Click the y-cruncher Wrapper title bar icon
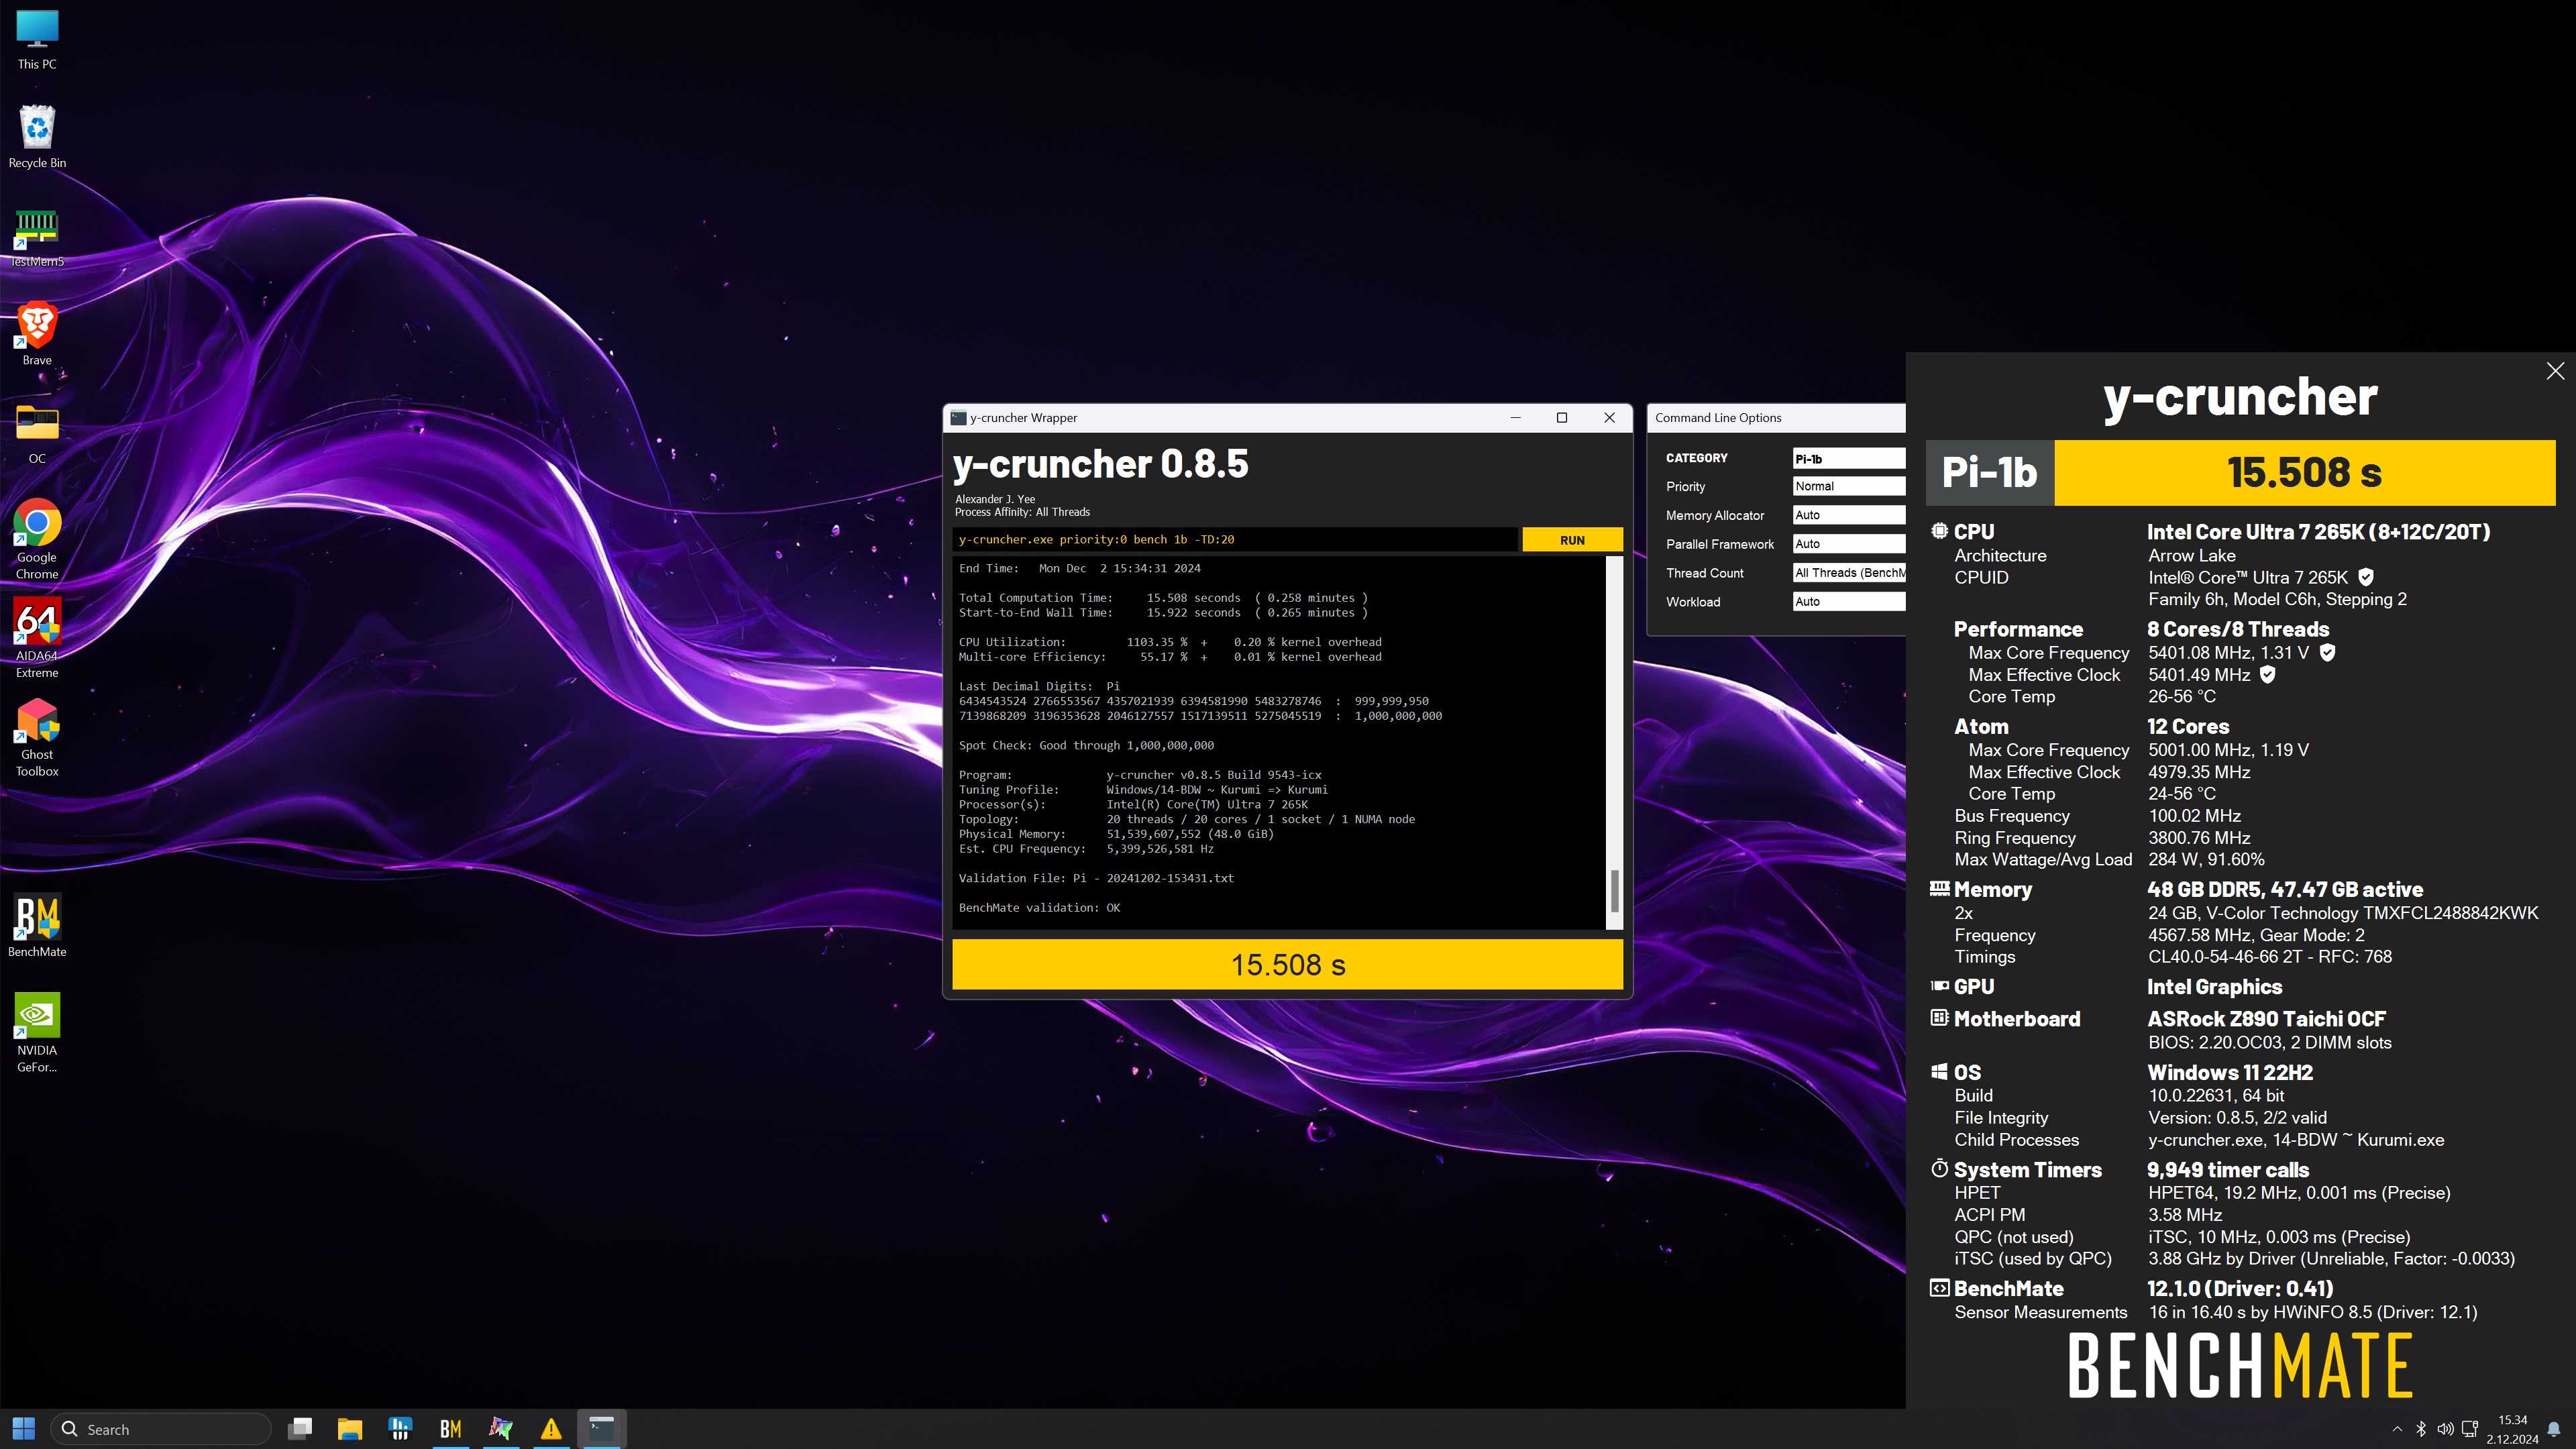 click(958, 418)
